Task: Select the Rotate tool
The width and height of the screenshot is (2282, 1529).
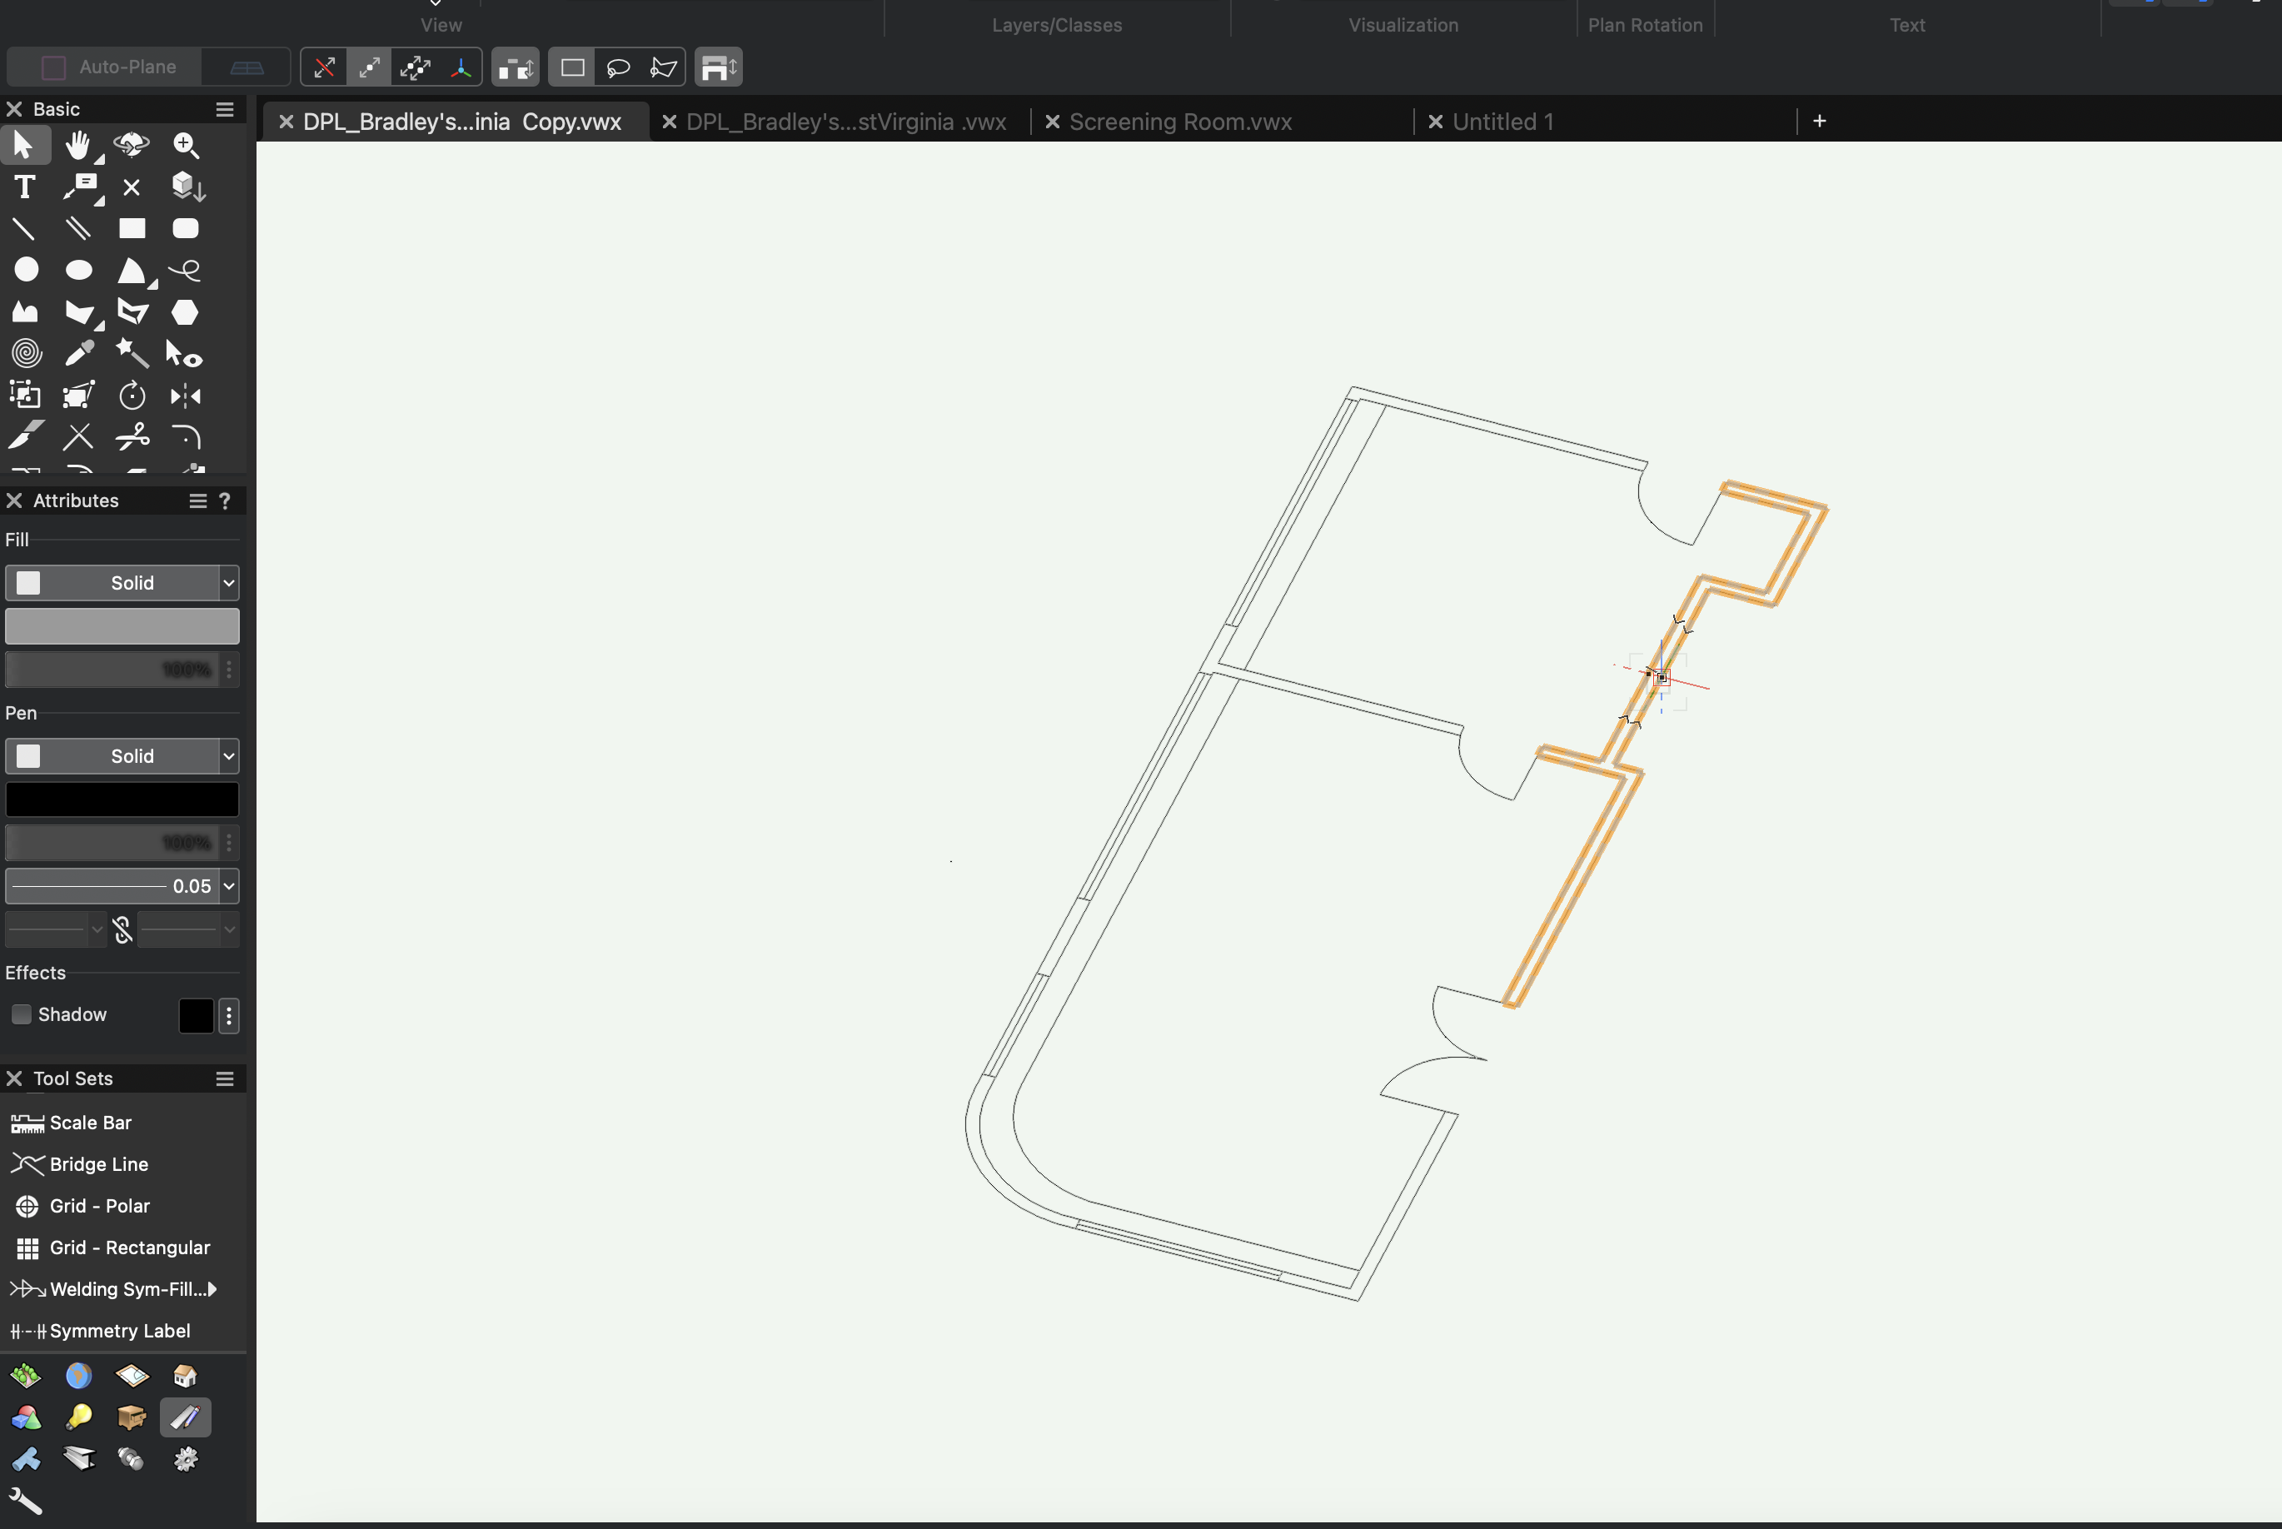Action: click(x=132, y=396)
